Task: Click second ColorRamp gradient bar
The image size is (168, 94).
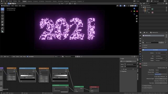Action: coord(60,75)
